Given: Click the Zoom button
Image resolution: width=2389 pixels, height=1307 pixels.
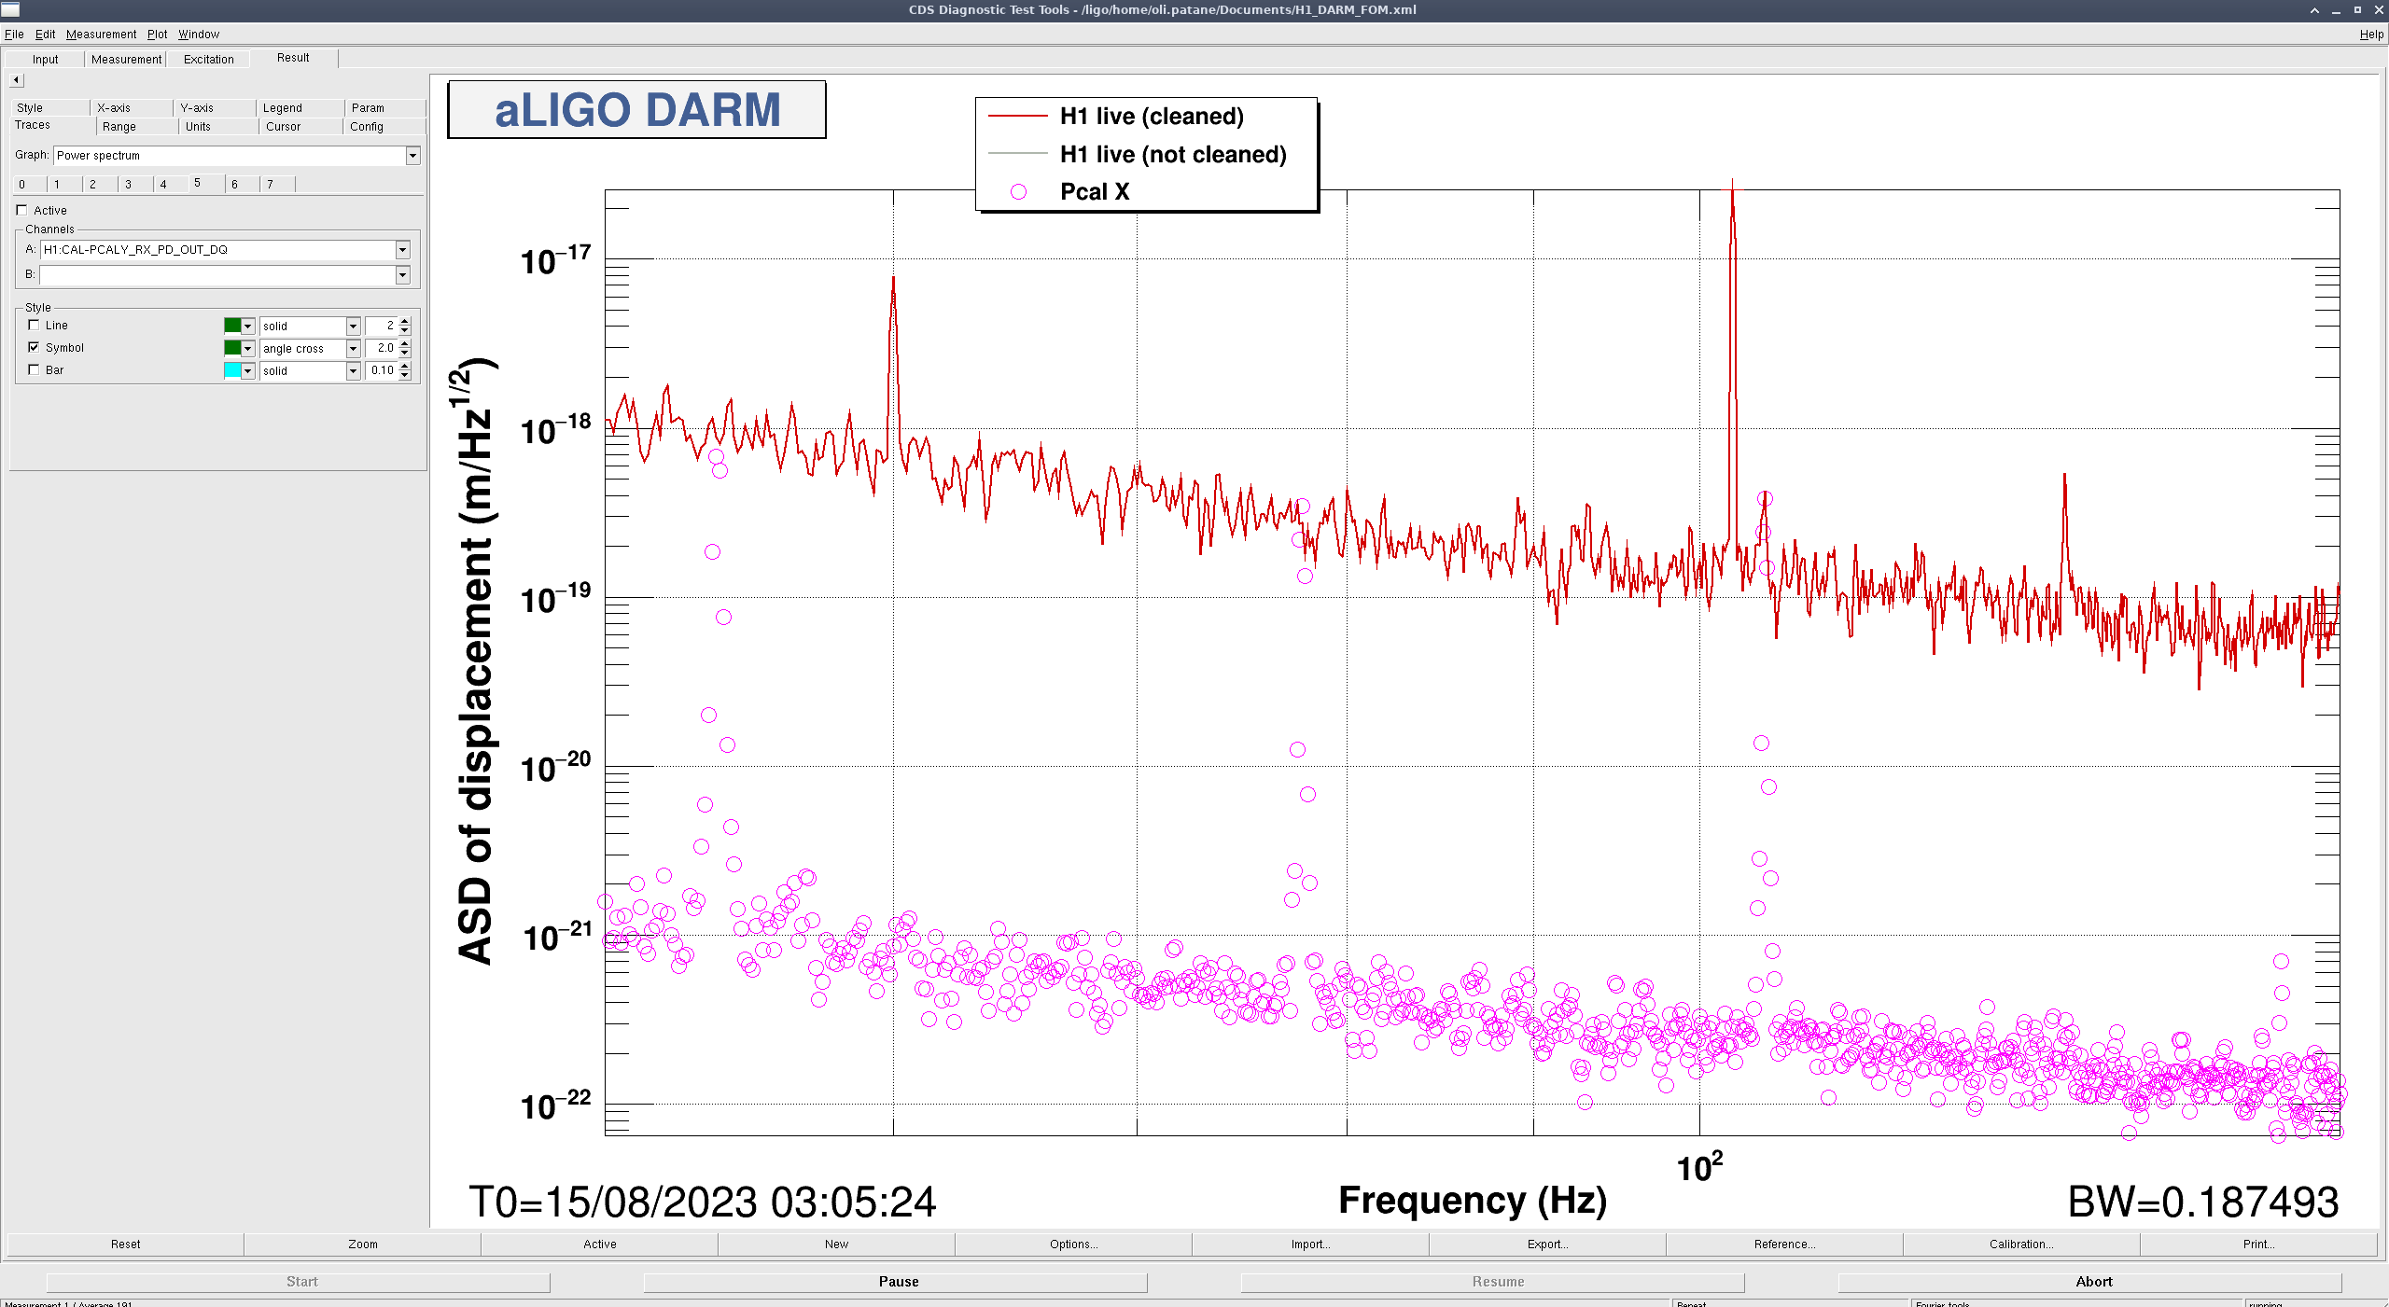Looking at the screenshot, I should [x=363, y=1244].
